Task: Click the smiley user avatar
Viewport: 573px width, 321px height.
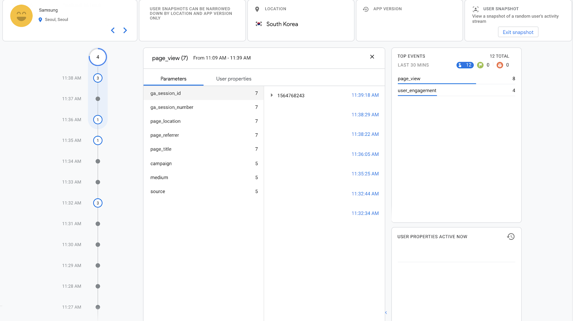Action: tap(21, 16)
